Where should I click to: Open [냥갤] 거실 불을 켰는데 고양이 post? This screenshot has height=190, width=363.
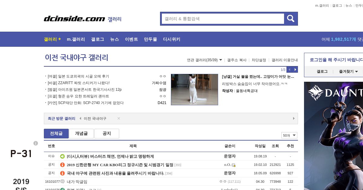258,77
